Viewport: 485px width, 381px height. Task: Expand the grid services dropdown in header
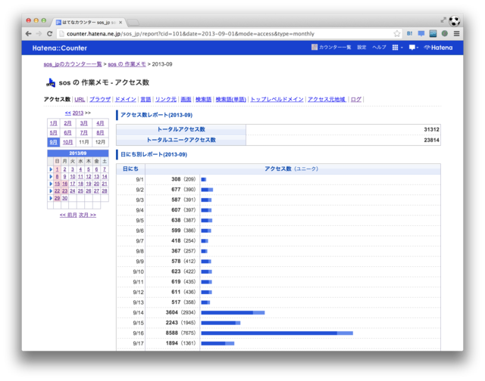tap(397, 48)
